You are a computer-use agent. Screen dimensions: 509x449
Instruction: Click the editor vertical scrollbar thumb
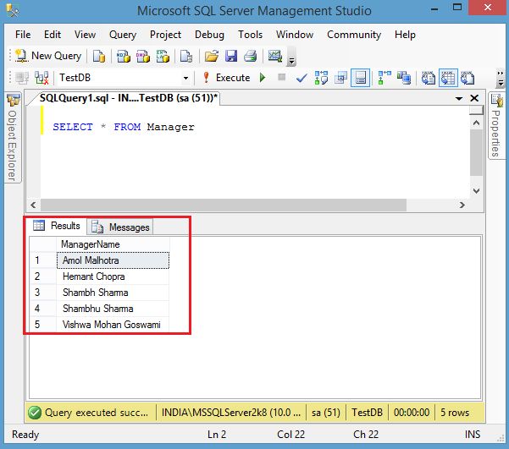point(477,153)
